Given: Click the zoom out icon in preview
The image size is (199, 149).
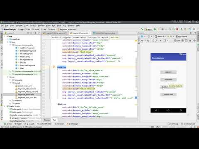Looking at the screenshot, I should point(175,41).
